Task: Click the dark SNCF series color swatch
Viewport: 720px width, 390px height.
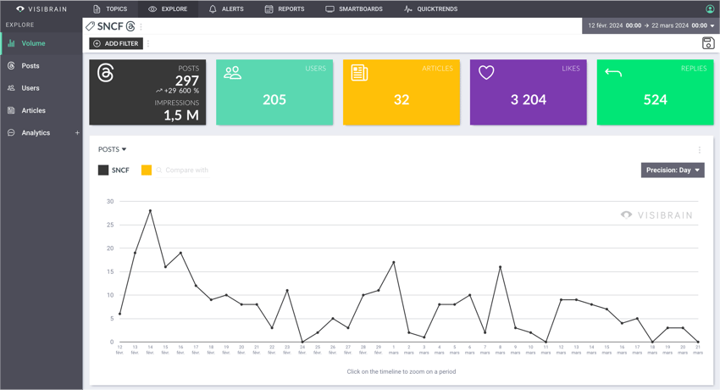Action: 103,170
